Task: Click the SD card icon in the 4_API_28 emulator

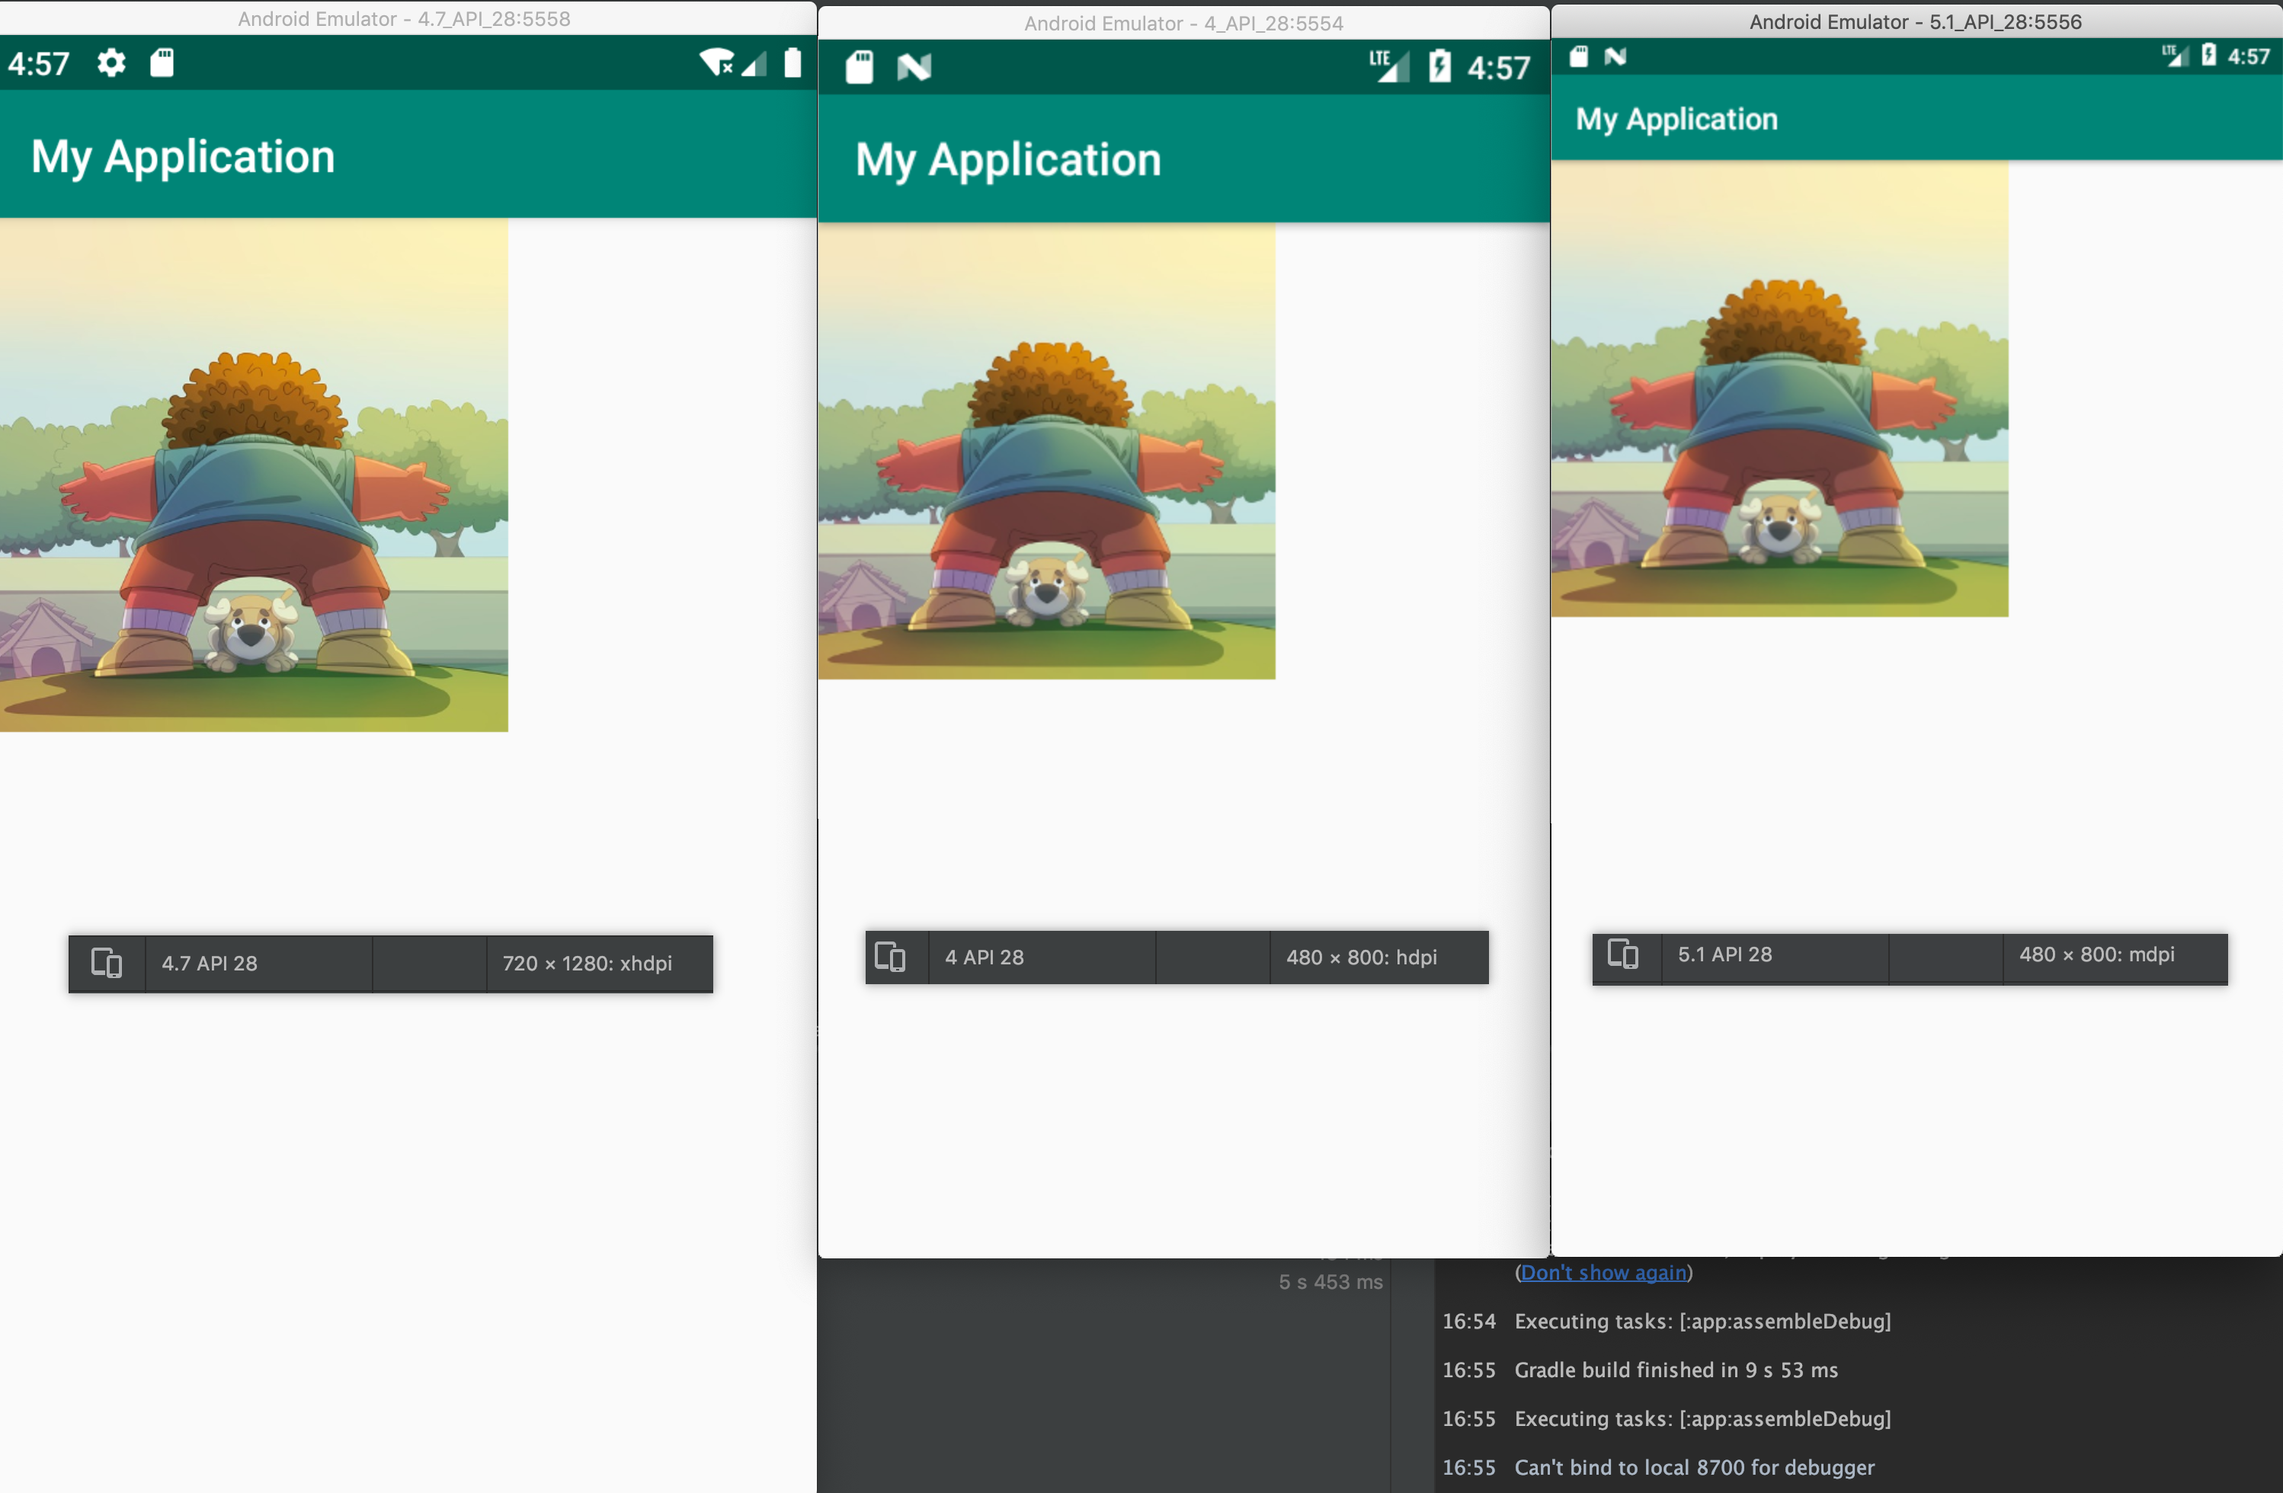Action: [860, 67]
